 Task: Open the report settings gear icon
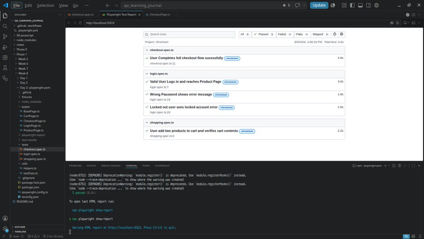pyautogui.click(x=341, y=34)
